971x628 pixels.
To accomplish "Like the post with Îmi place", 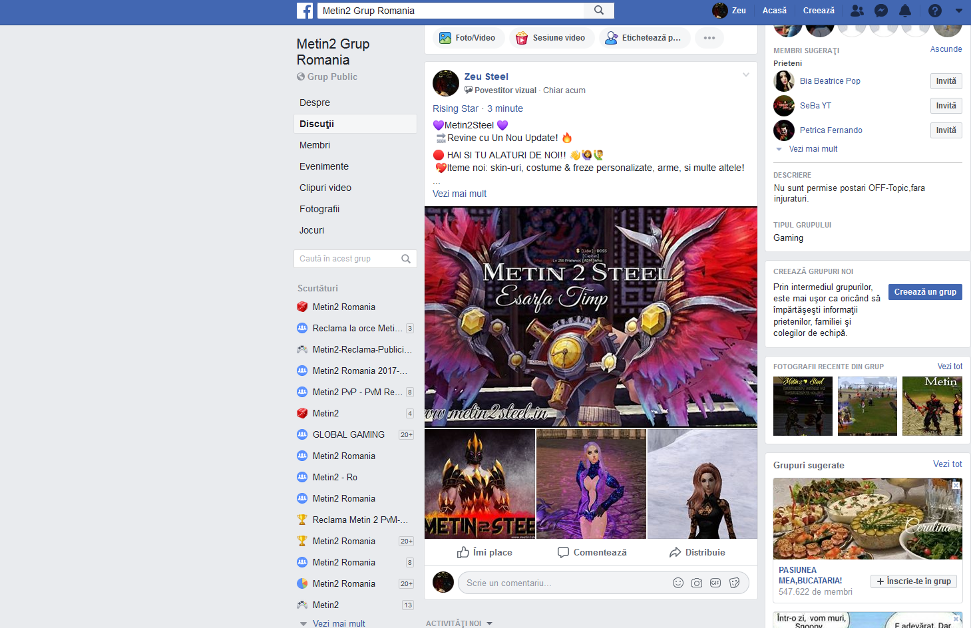I will coord(485,552).
